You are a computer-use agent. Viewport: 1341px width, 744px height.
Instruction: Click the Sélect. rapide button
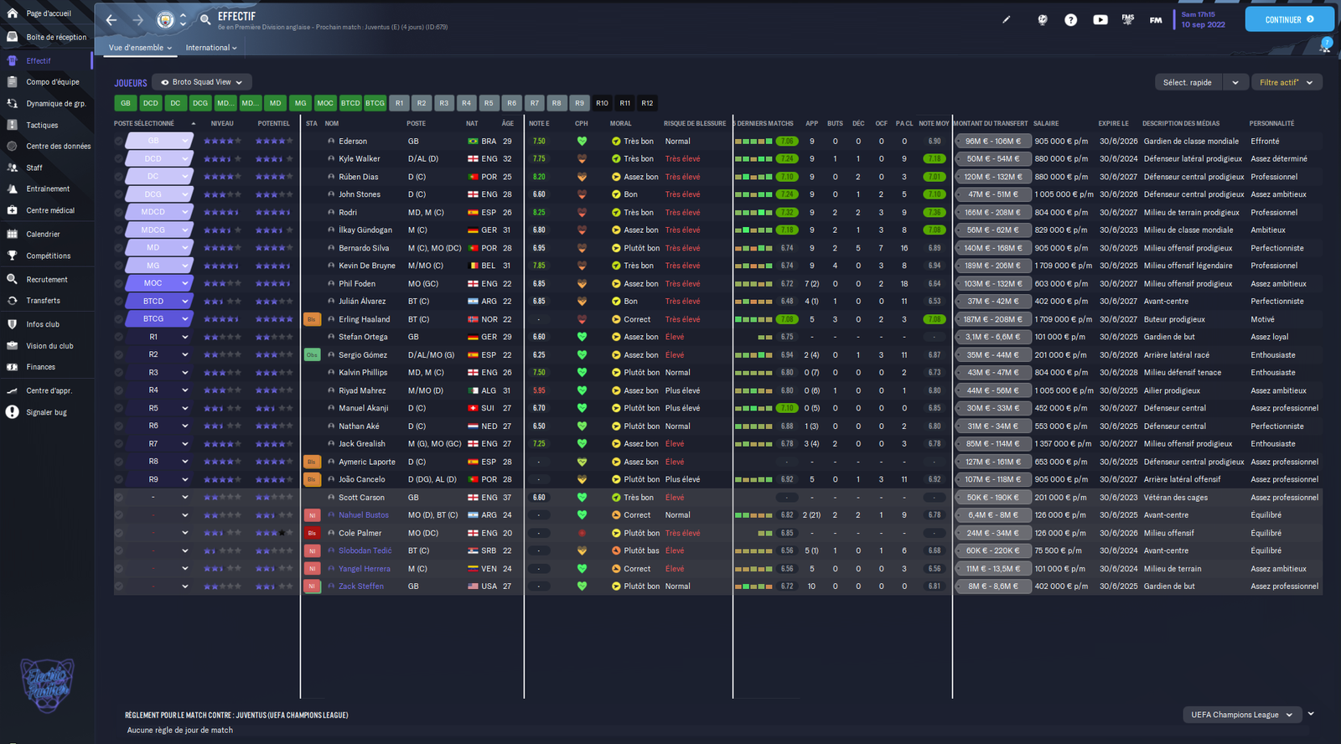[1187, 82]
